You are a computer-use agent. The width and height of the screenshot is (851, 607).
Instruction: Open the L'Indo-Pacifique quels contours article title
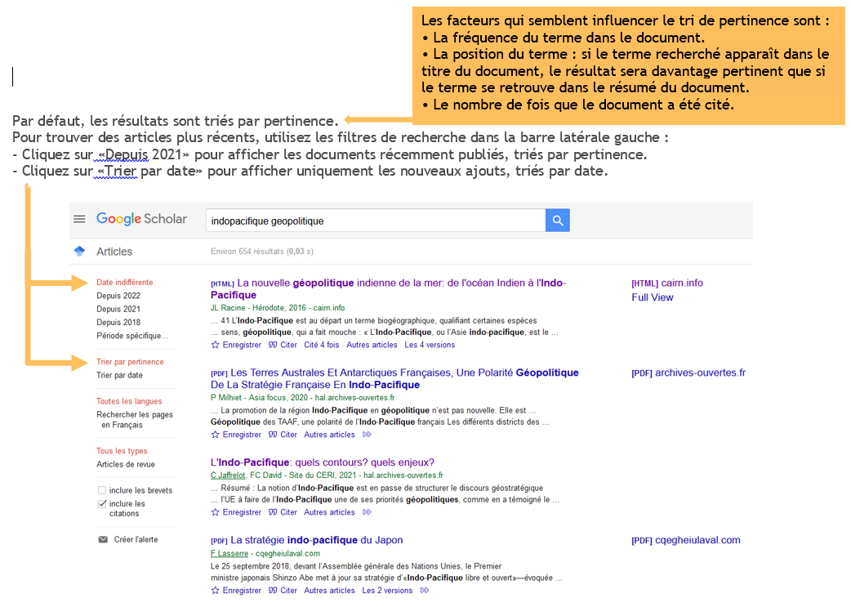(323, 462)
